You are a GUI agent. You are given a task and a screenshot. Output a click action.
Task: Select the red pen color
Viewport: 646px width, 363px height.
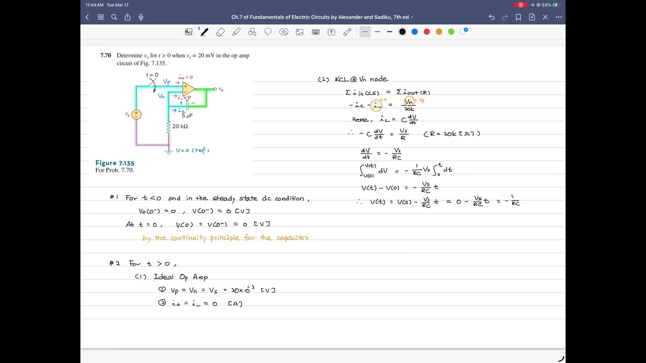[x=427, y=32]
